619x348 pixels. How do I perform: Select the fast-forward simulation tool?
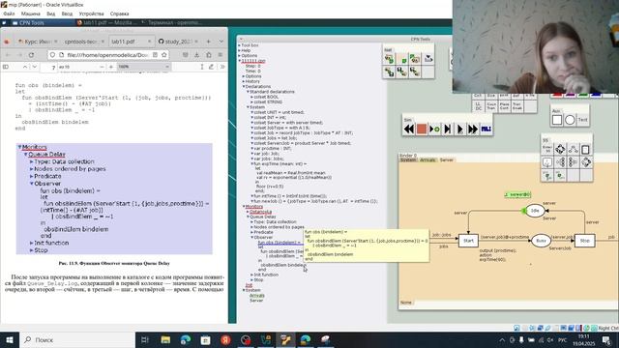pos(473,129)
